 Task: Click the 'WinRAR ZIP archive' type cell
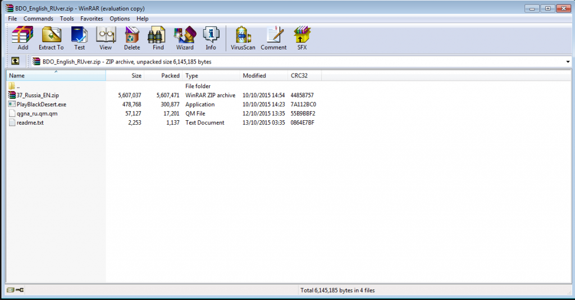(210, 96)
